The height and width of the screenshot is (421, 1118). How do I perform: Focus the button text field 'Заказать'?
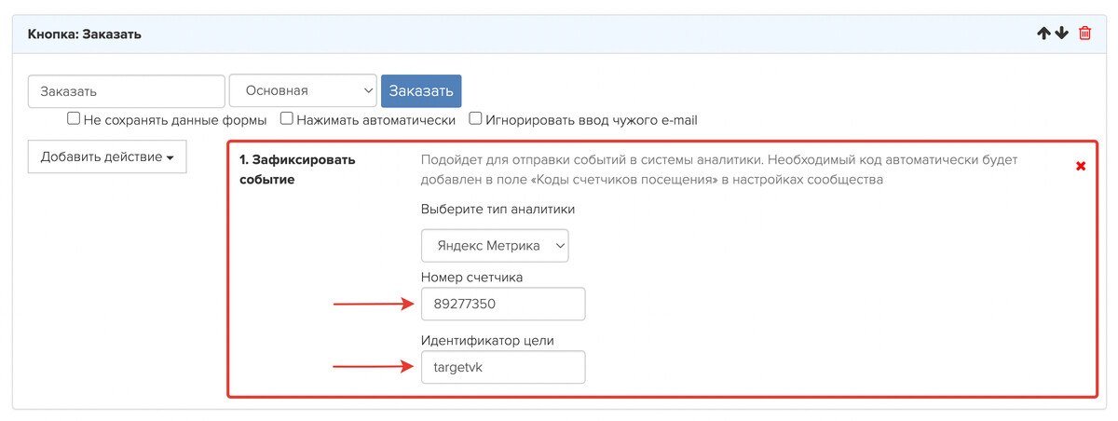[127, 91]
